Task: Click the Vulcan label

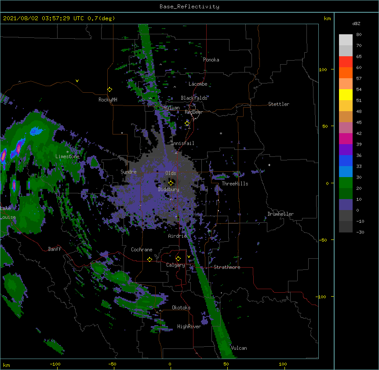Action: click(x=239, y=348)
